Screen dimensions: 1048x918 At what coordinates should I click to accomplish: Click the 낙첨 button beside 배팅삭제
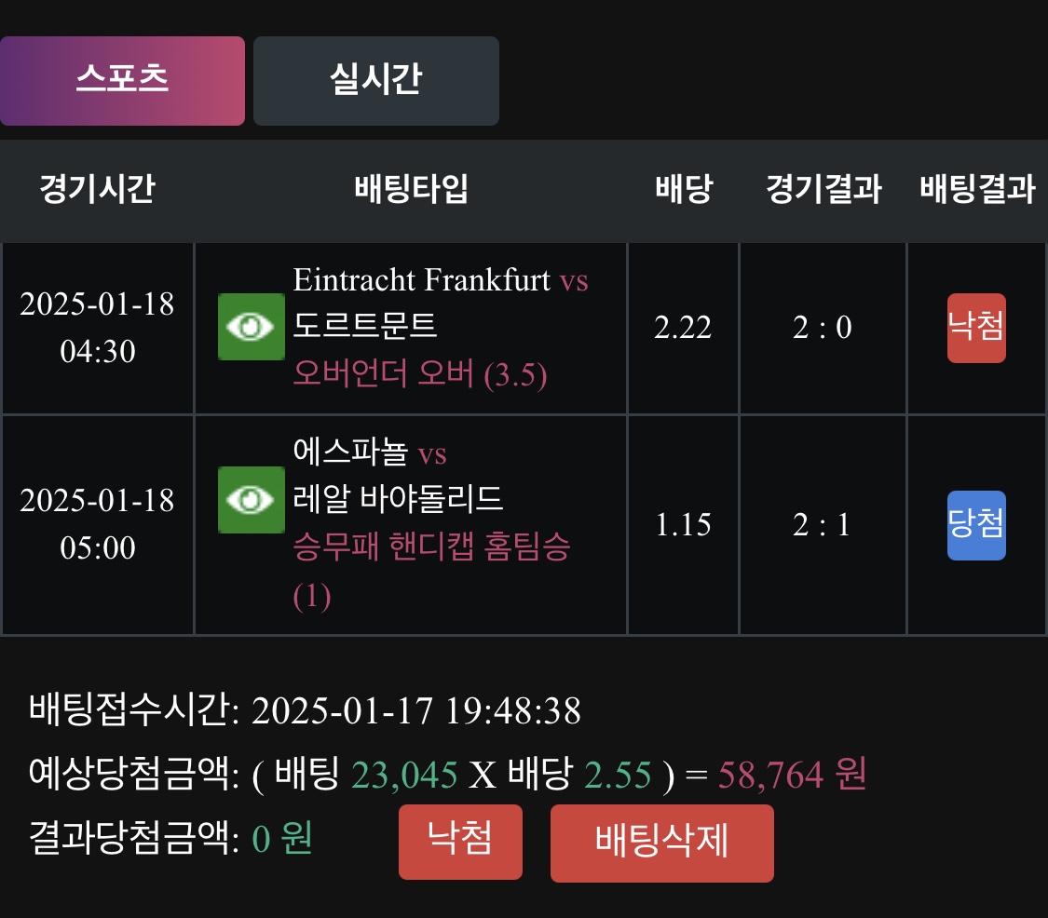click(x=460, y=842)
